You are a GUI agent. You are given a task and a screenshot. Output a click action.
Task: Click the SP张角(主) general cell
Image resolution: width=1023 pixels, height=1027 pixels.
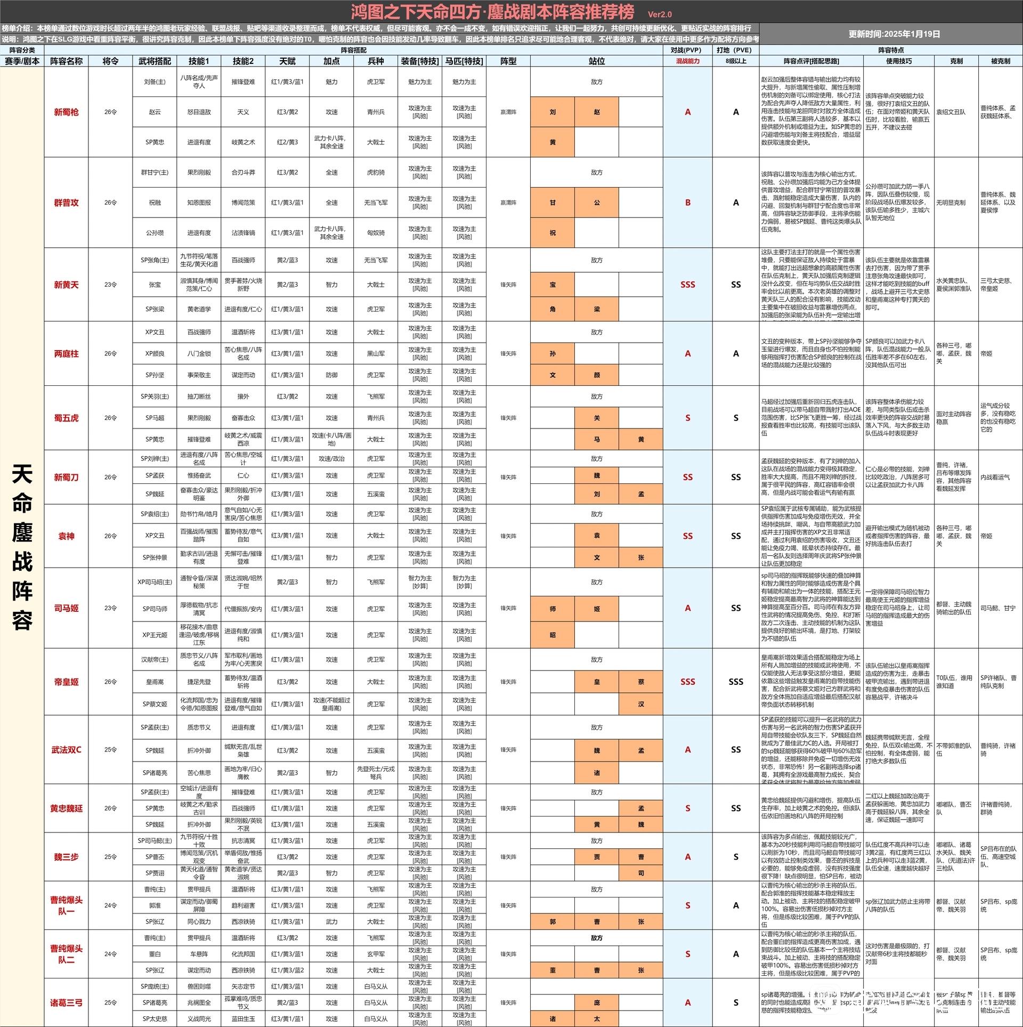pos(155,260)
